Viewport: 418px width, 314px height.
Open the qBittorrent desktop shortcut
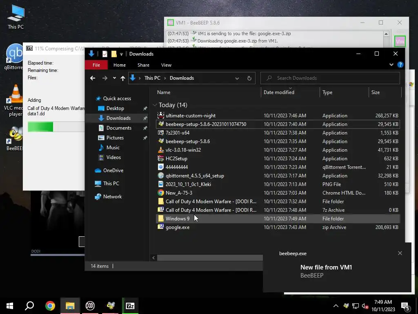[14, 56]
